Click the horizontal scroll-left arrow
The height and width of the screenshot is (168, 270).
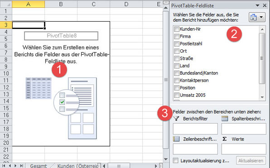coord(104,166)
